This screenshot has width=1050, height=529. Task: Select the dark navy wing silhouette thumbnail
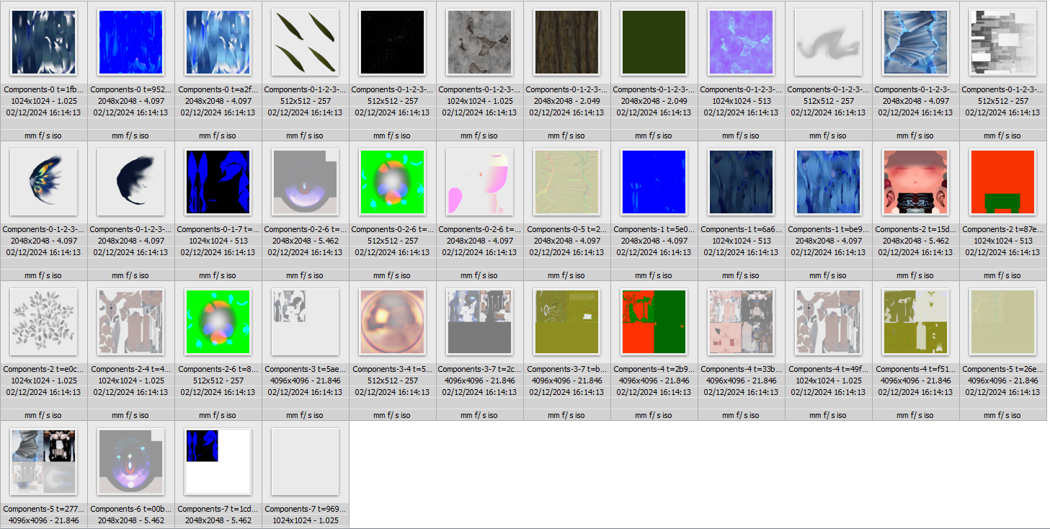[130, 182]
